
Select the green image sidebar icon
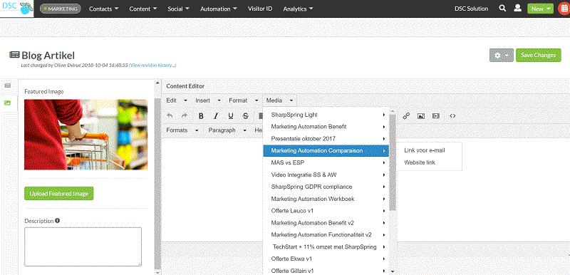click(x=7, y=103)
